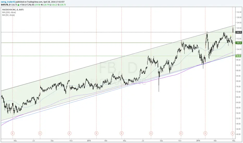The image size is (243, 143).
Task: Click the FACEBOOK INC, D, BATS legend title
Action: [13, 10]
